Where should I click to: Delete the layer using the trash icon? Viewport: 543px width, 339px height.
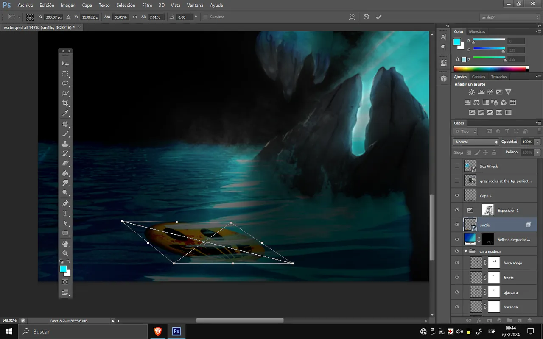click(x=529, y=320)
